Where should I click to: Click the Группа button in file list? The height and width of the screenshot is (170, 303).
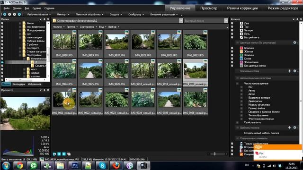[x=72, y=27]
